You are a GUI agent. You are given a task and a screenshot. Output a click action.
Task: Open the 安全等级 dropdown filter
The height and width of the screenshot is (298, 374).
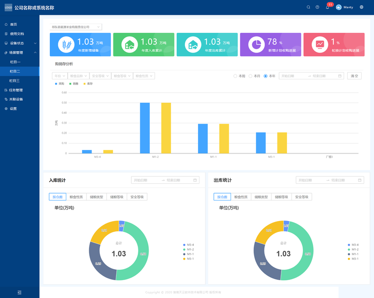click(x=100, y=76)
